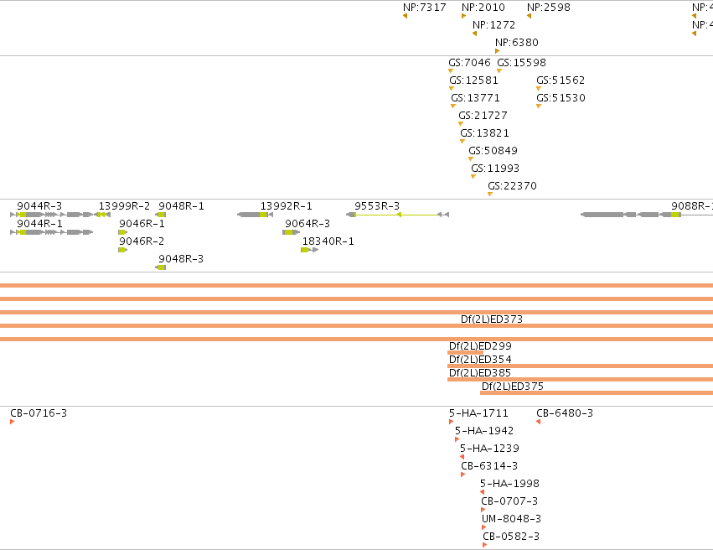The width and height of the screenshot is (713, 550).
Task: Click the 5-HA-1942 insertion label
Action: (x=483, y=431)
